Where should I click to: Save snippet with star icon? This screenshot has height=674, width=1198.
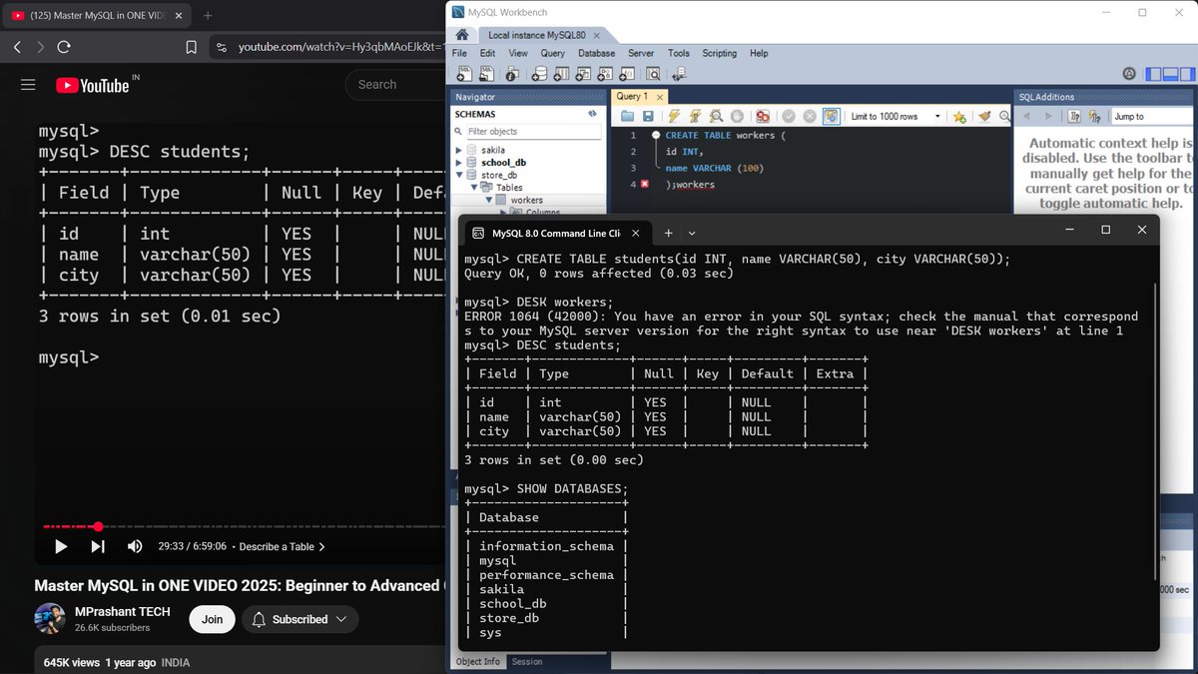pyautogui.click(x=959, y=117)
